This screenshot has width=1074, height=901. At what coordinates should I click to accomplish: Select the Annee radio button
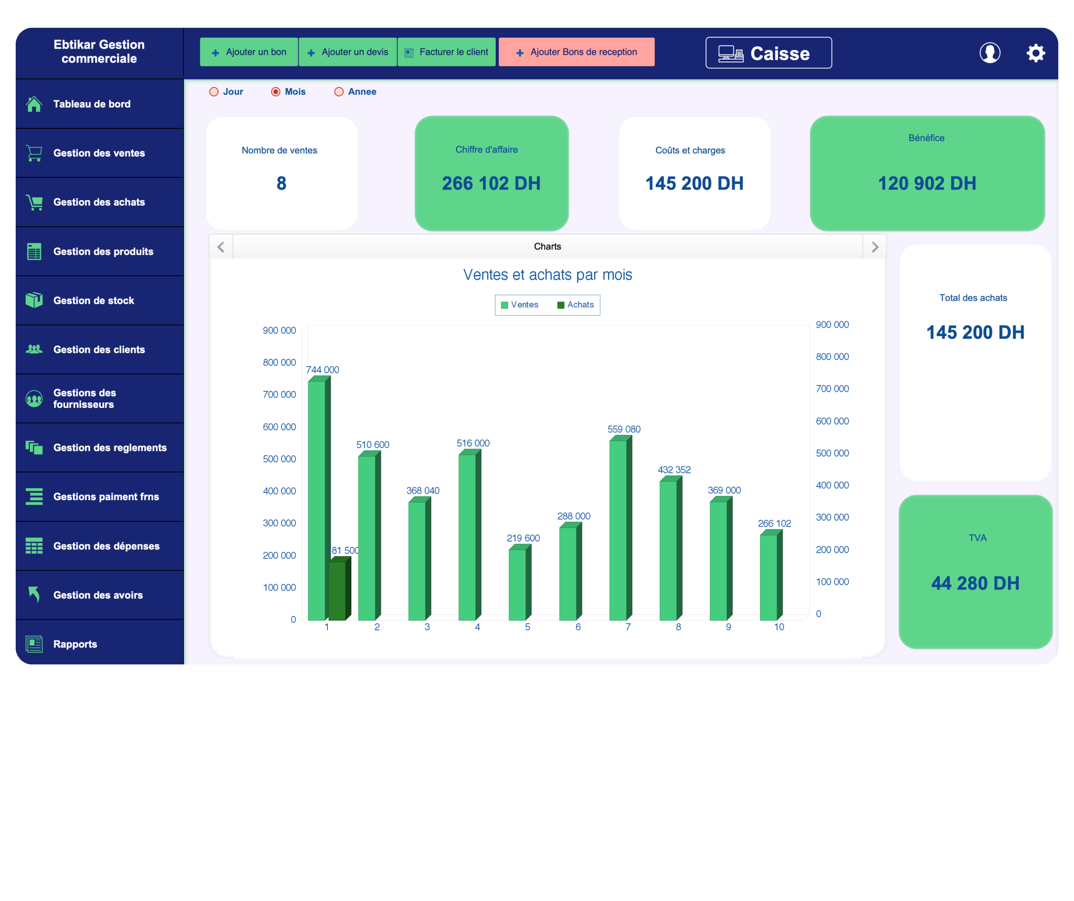point(339,91)
